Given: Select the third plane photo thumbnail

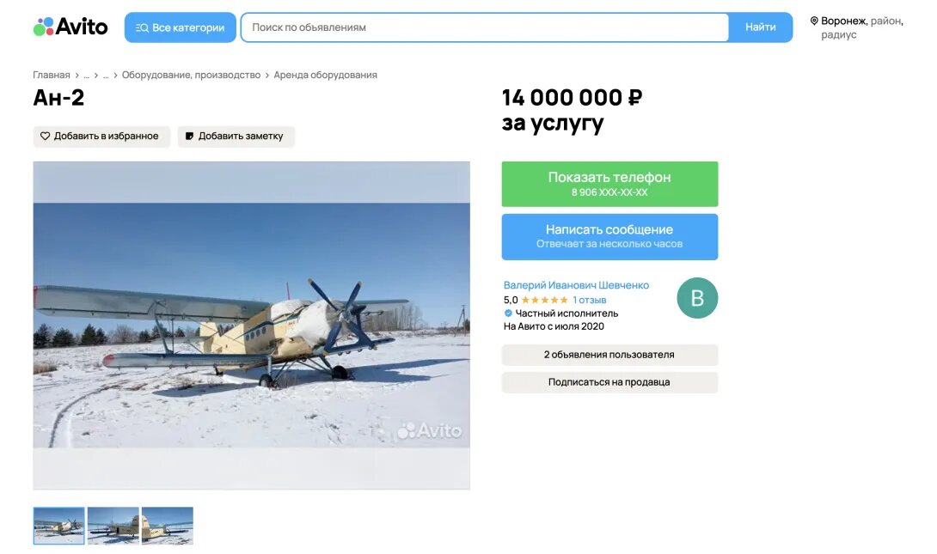Looking at the screenshot, I should [x=168, y=526].
